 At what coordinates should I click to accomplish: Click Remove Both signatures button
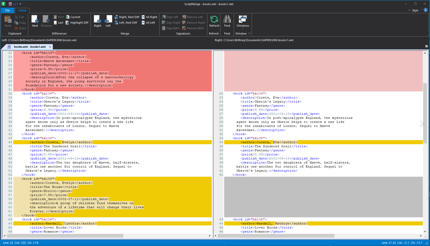tap(193, 28)
